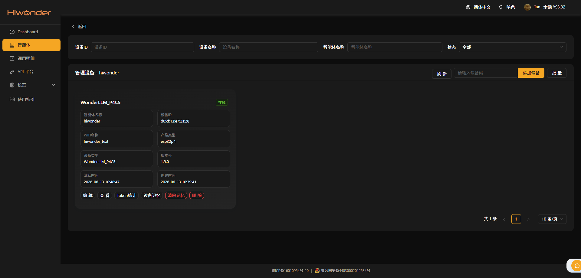The height and width of the screenshot is (278, 581).
Task: Click the 批量 batch button
Action: pyautogui.click(x=557, y=73)
